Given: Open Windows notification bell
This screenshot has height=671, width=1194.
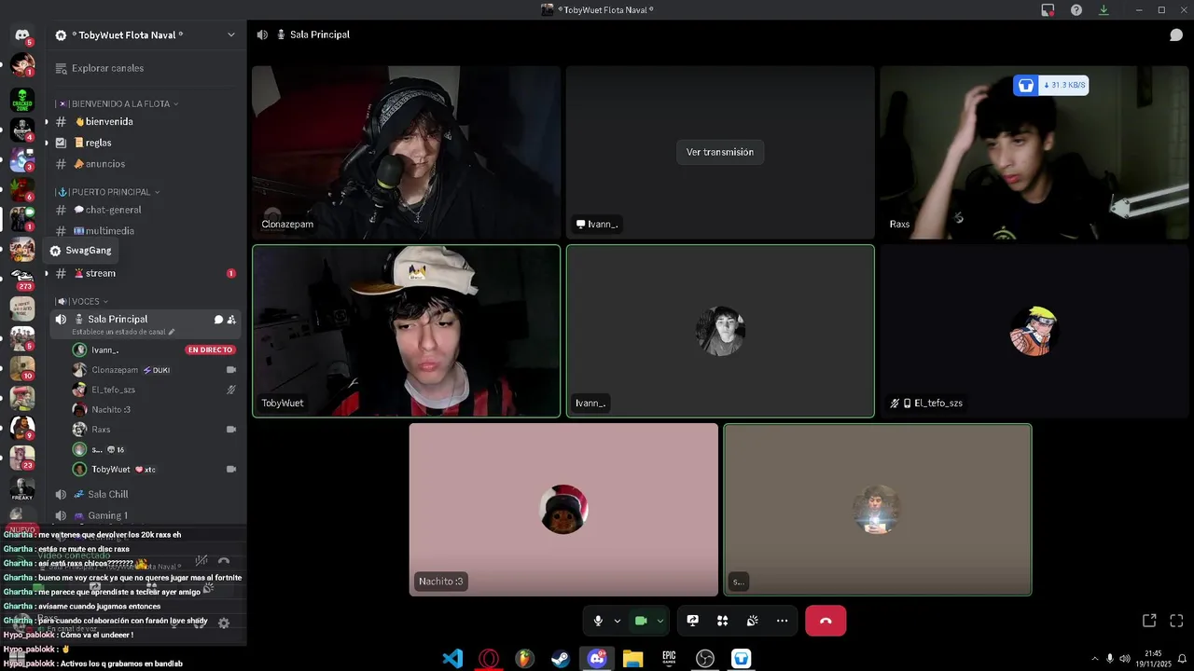Looking at the screenshot, I should pos(1183,659).
